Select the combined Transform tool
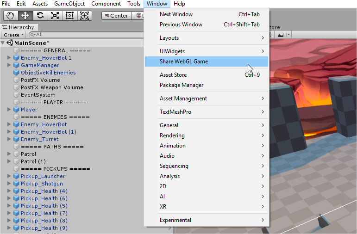 tap(84, 15)
